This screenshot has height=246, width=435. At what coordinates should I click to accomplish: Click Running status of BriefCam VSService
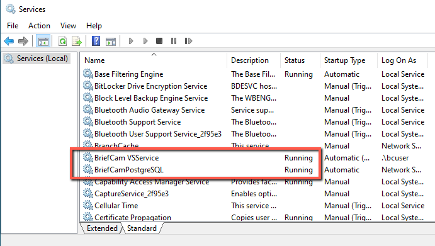click(298, 157)
